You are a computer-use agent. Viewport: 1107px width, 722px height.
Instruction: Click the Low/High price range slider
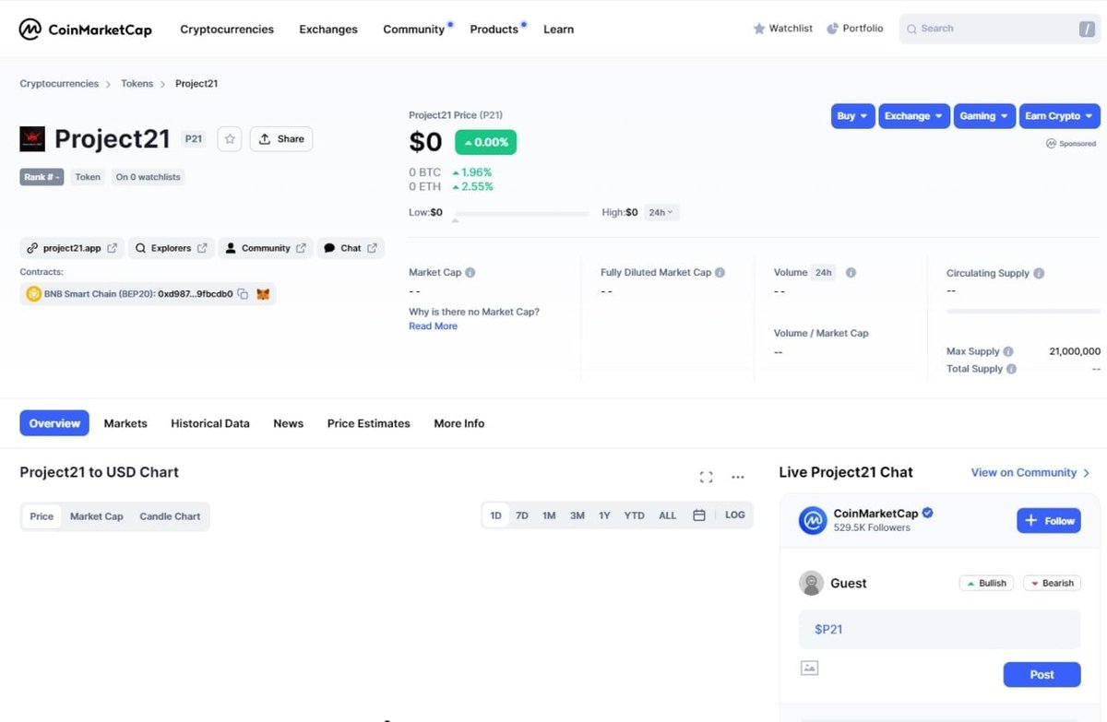[x=520, y=214]
